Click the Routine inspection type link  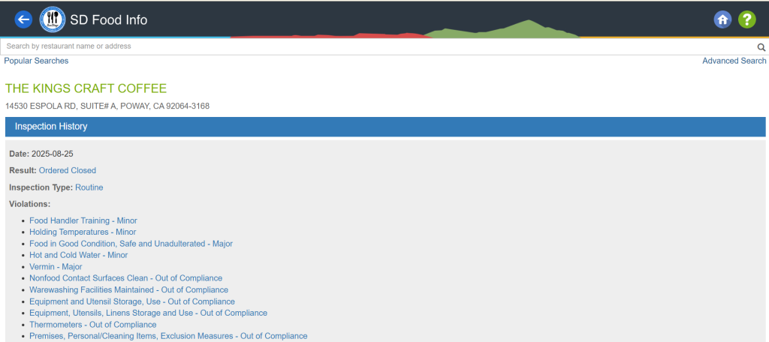point(89,187)
